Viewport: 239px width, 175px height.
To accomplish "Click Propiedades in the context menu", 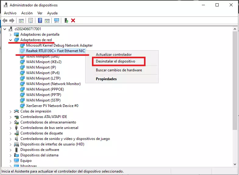I will [106, 79].
